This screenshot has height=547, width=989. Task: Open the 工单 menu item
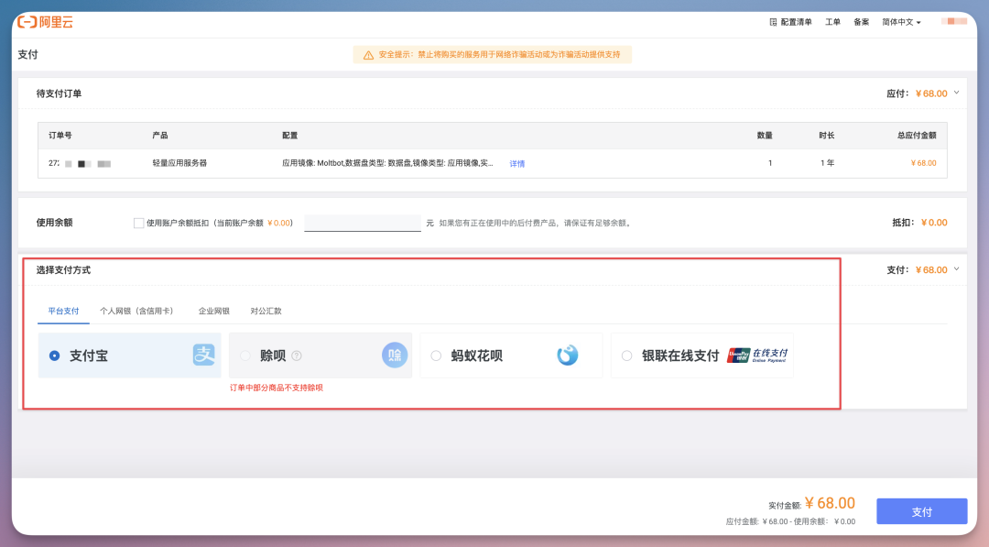click(832, 21)
